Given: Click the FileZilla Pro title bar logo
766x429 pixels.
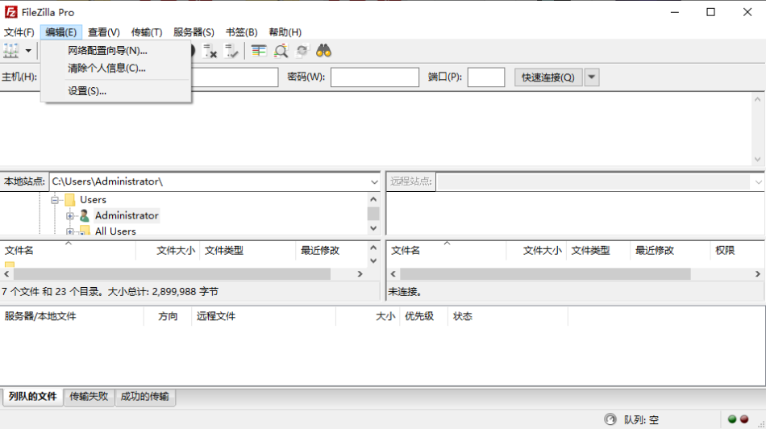Looking at the screenshot, I should (x=10, y=12).
